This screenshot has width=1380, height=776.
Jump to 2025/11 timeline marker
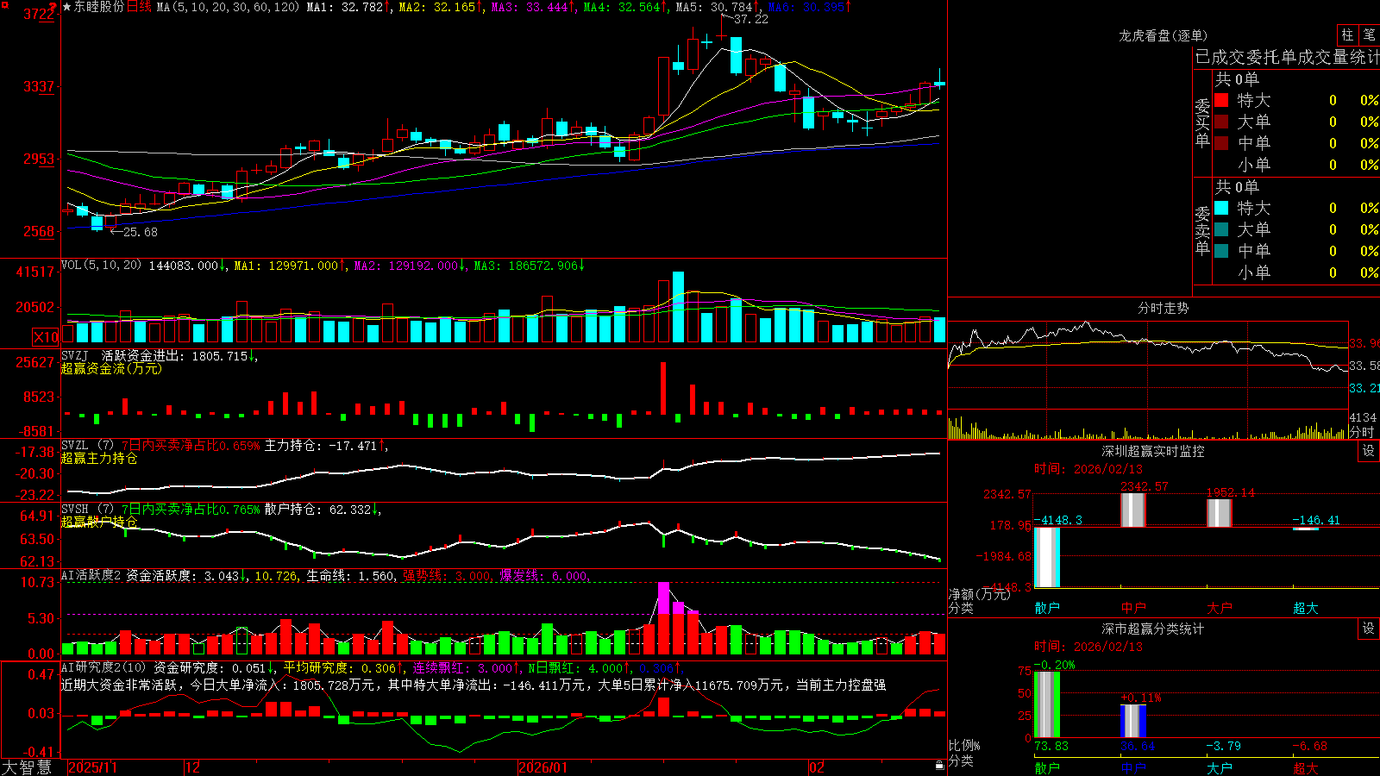tap(92, 767)
